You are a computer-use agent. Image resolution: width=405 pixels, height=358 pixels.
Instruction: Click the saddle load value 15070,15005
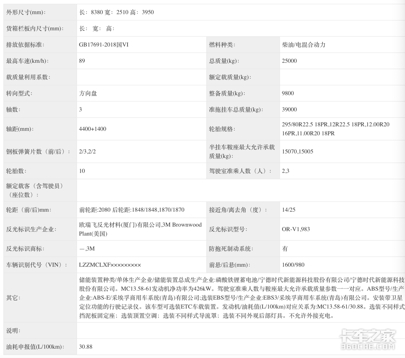point(297,152)
